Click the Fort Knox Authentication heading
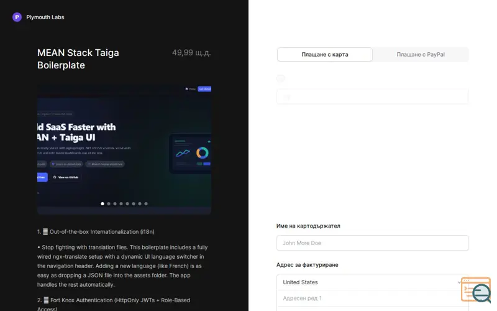497x311 pixels. click(114, 304)
